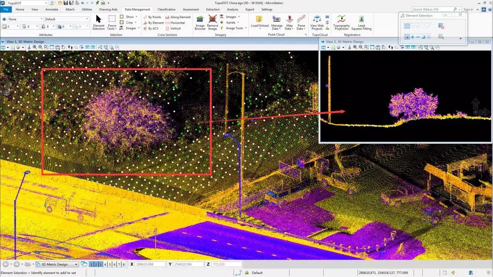Toggle view 2 button in view groups
Screen dimensions: 493x277
click(x=96, y=264)
